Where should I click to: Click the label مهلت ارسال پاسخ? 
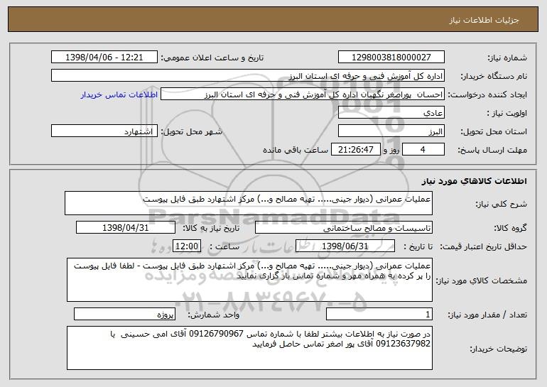click(x=492, y=150)
